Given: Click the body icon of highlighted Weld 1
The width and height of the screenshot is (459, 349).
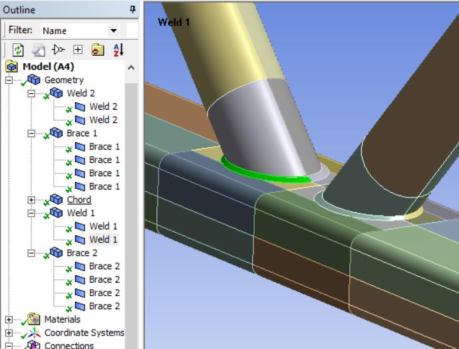Looking at the screenshot, I should [80, 239].
